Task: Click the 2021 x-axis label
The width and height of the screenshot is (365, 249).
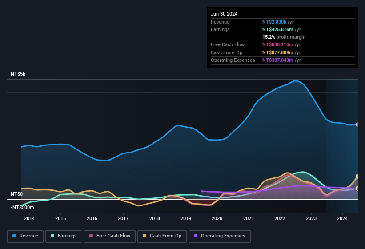Action: coord(249,218)
